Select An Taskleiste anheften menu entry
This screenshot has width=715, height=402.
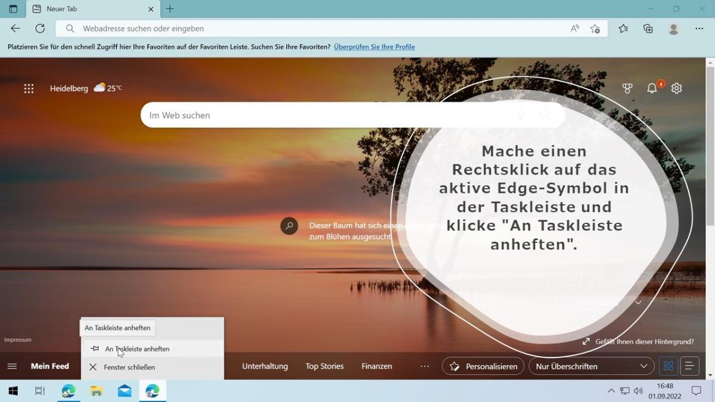137,349
